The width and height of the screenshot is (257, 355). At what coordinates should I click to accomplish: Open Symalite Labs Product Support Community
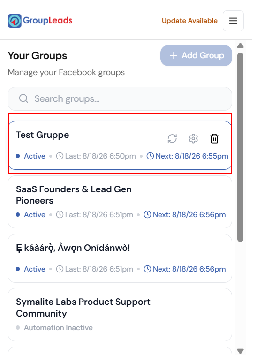click(120, 315)
